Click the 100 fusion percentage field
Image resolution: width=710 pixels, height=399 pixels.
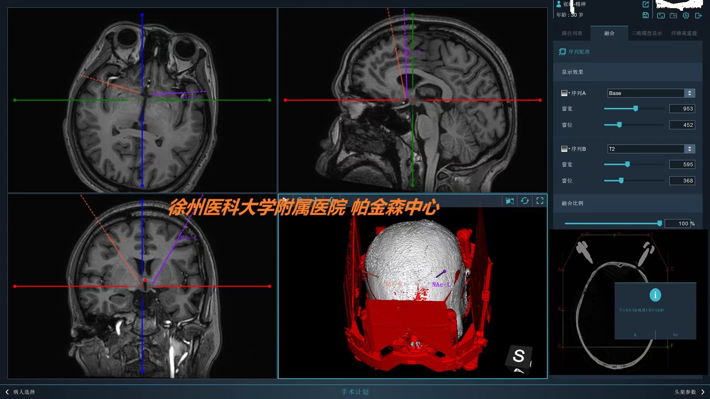[x=677, y=224]
